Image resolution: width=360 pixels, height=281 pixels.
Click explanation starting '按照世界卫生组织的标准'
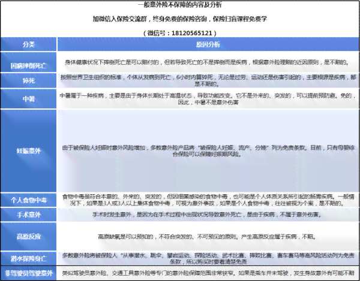208,80
